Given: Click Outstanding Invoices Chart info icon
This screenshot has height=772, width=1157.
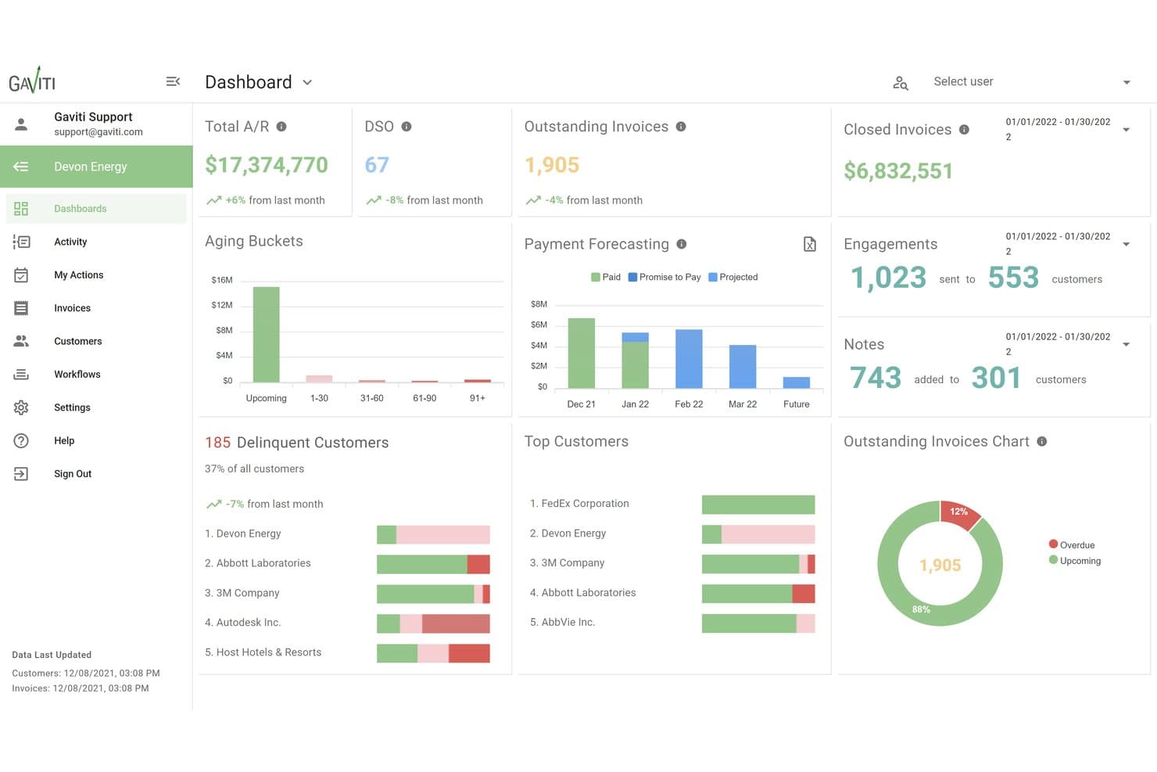Looking at the screenshot, I should pos(1041,441).
